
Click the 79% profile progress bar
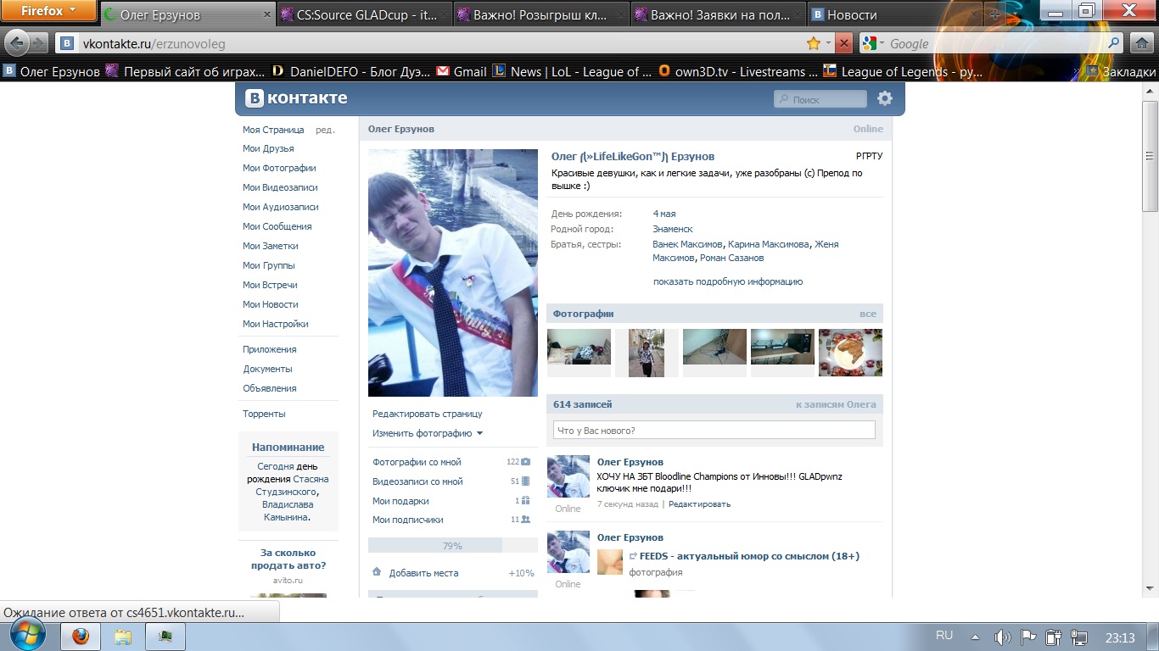coord(452,546)
